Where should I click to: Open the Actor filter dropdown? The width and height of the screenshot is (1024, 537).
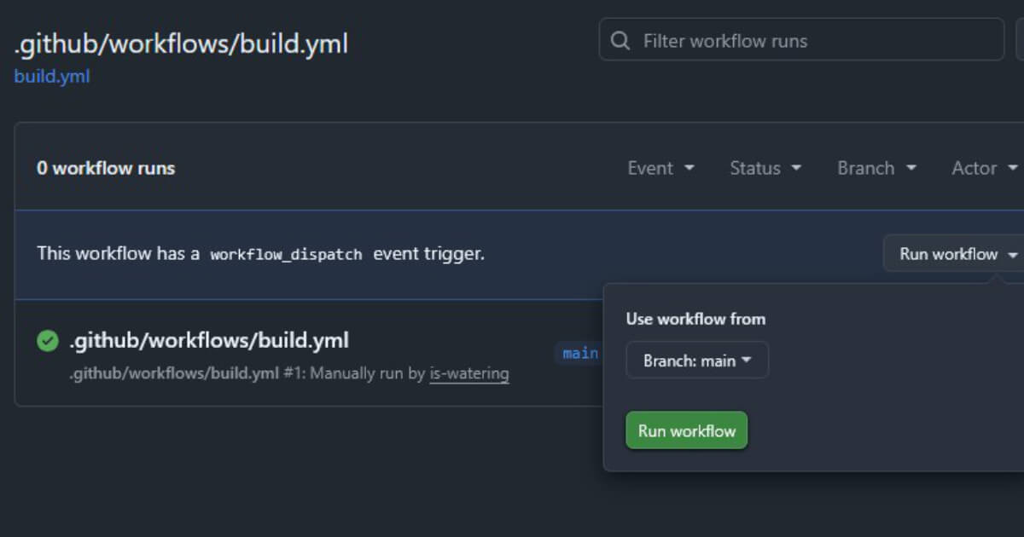[984, 168]
